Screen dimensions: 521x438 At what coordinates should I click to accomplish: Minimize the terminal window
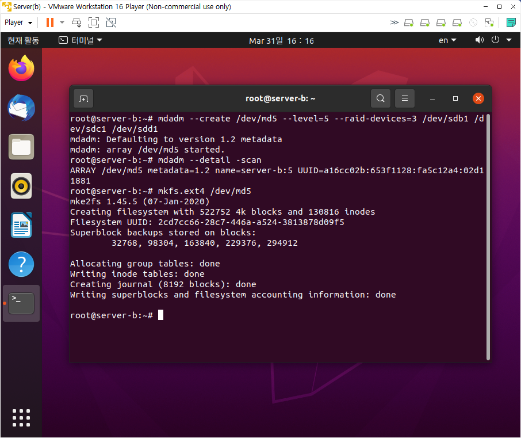pyautogui.click(x=432, y=99)
